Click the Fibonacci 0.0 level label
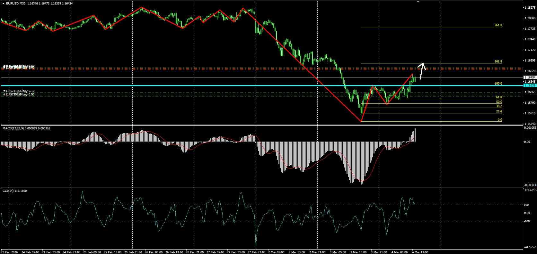The image size is (537, 254). click(x=500, y=120)
